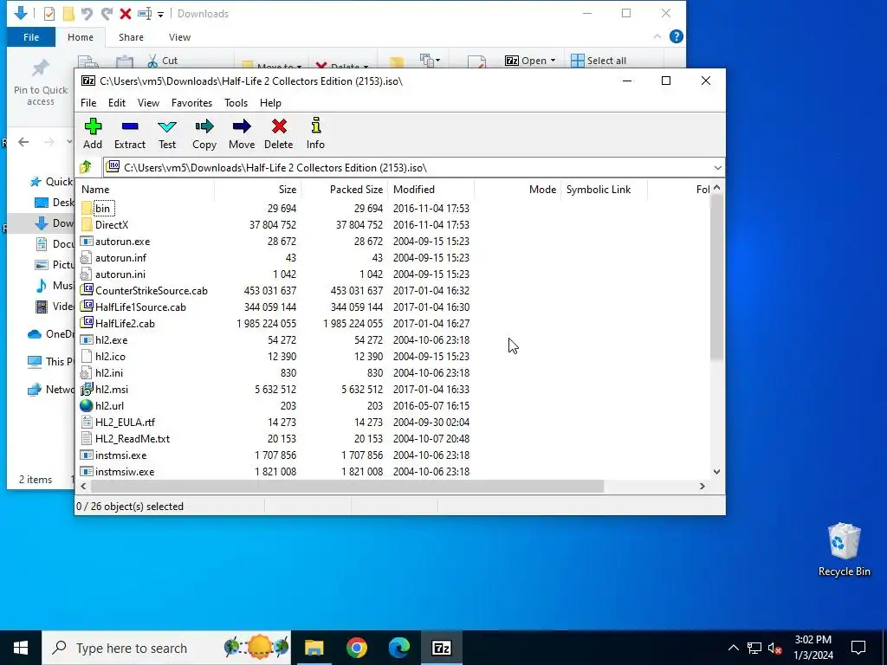Click the vertical scrollbar thumb in file list
Viewport: 887px width, 665px height.
(x=716, y=277)
